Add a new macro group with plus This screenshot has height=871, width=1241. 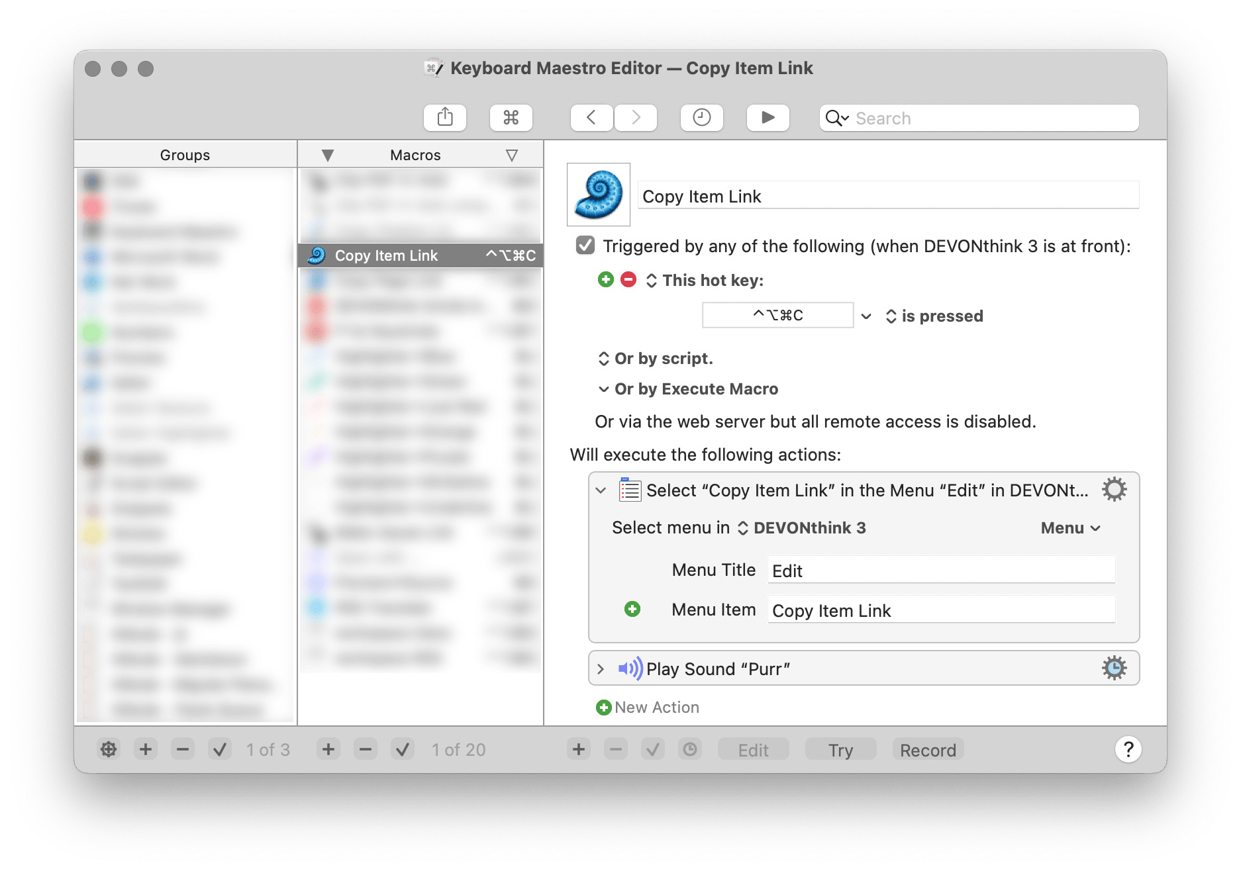[x=146, y=749]
